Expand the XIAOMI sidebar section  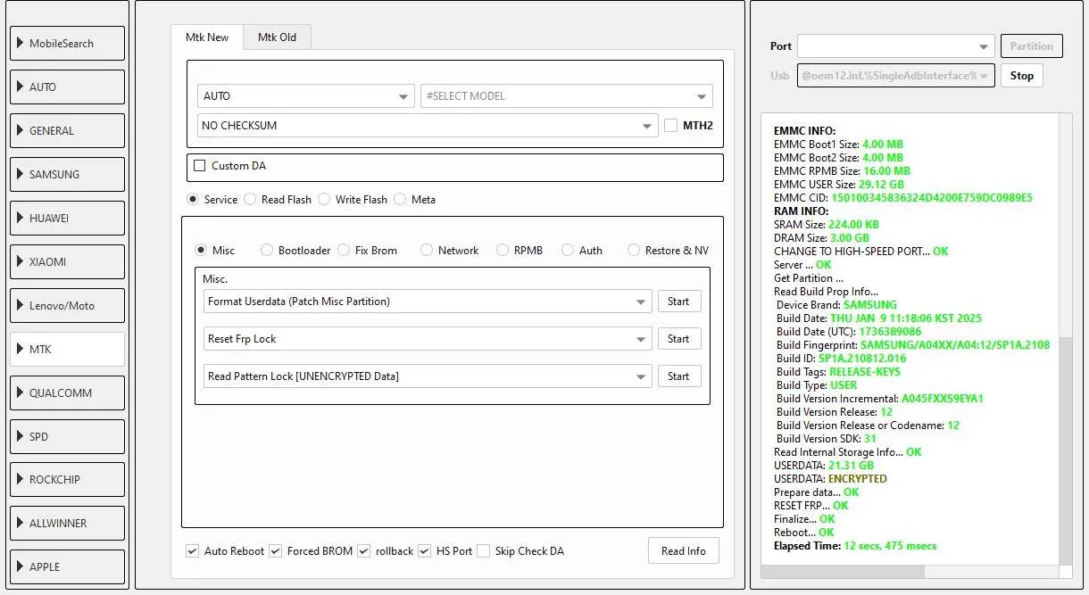click(x=68, y=262)
